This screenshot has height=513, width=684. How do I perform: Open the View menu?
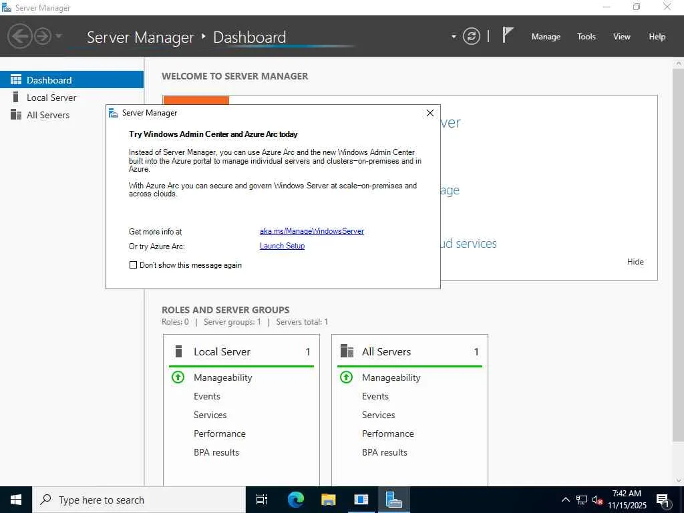(622, 37)
